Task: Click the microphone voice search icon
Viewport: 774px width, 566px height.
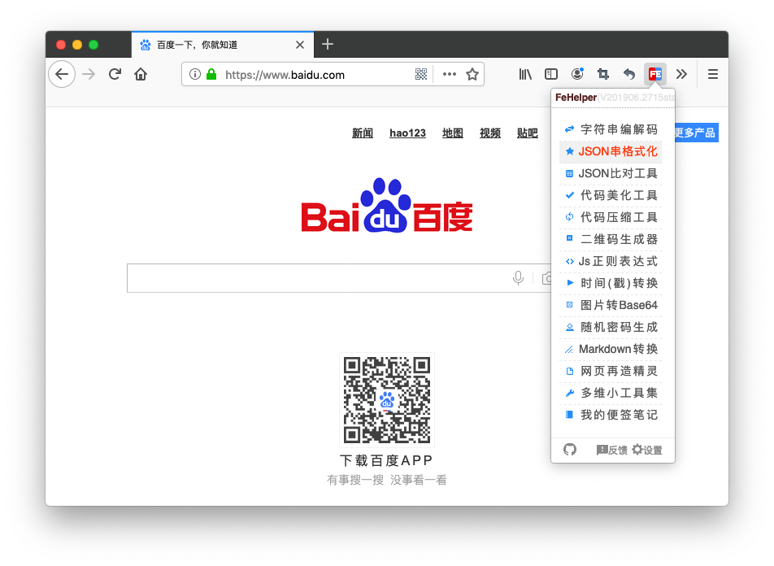Action: (x=518, y=278)
